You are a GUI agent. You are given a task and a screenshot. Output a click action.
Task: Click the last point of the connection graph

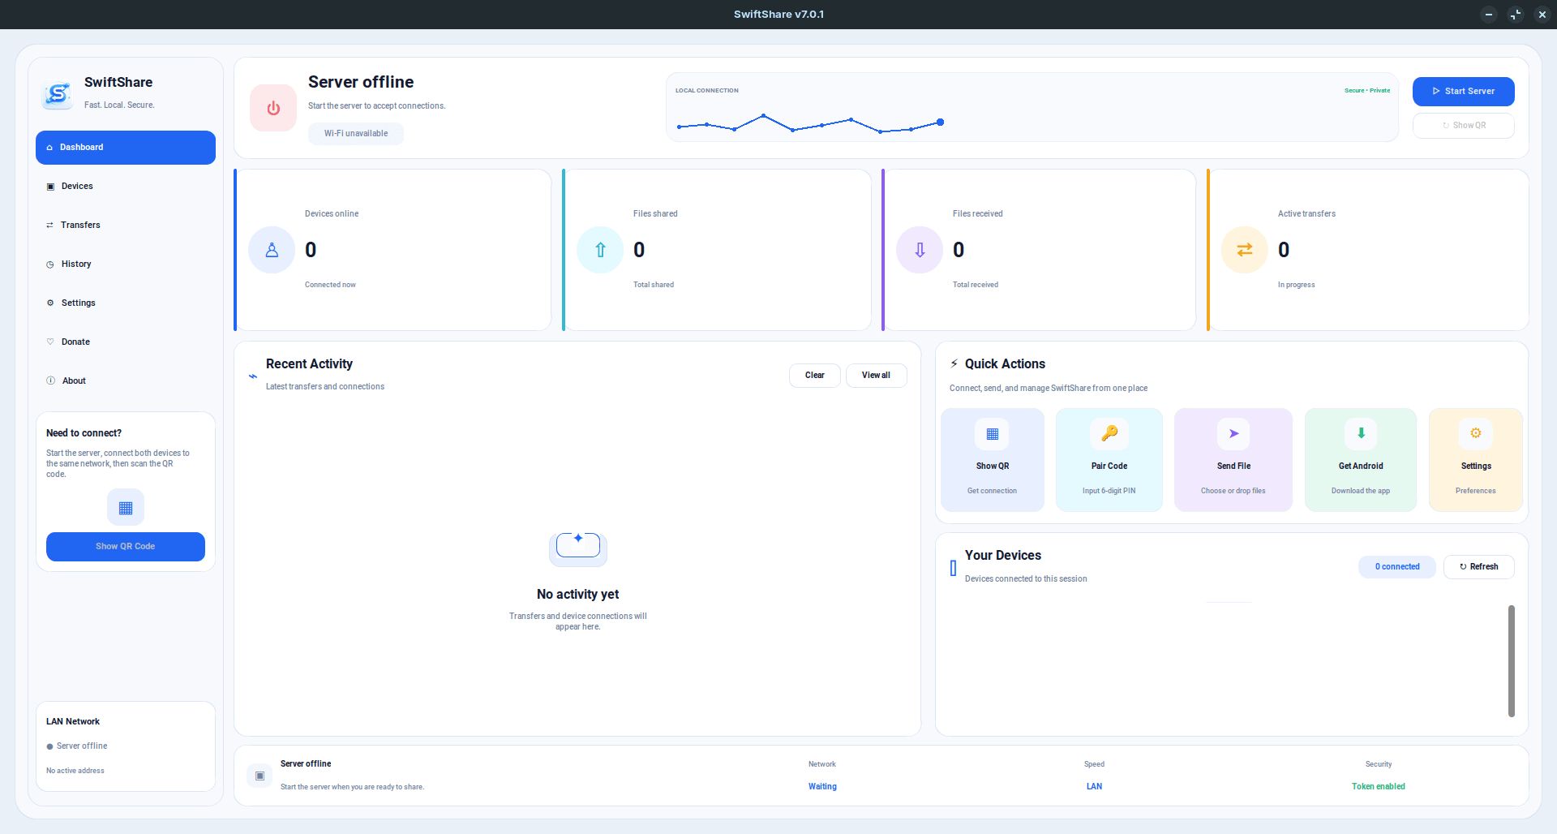[x=940, y=123]
